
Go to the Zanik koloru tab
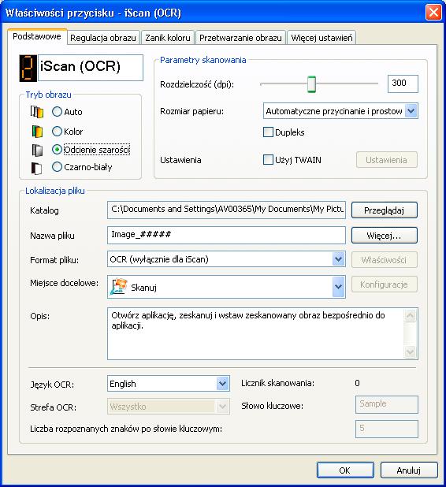(x=168, y=38)
